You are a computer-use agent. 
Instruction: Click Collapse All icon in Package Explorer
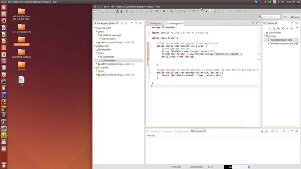click(122, 23)
